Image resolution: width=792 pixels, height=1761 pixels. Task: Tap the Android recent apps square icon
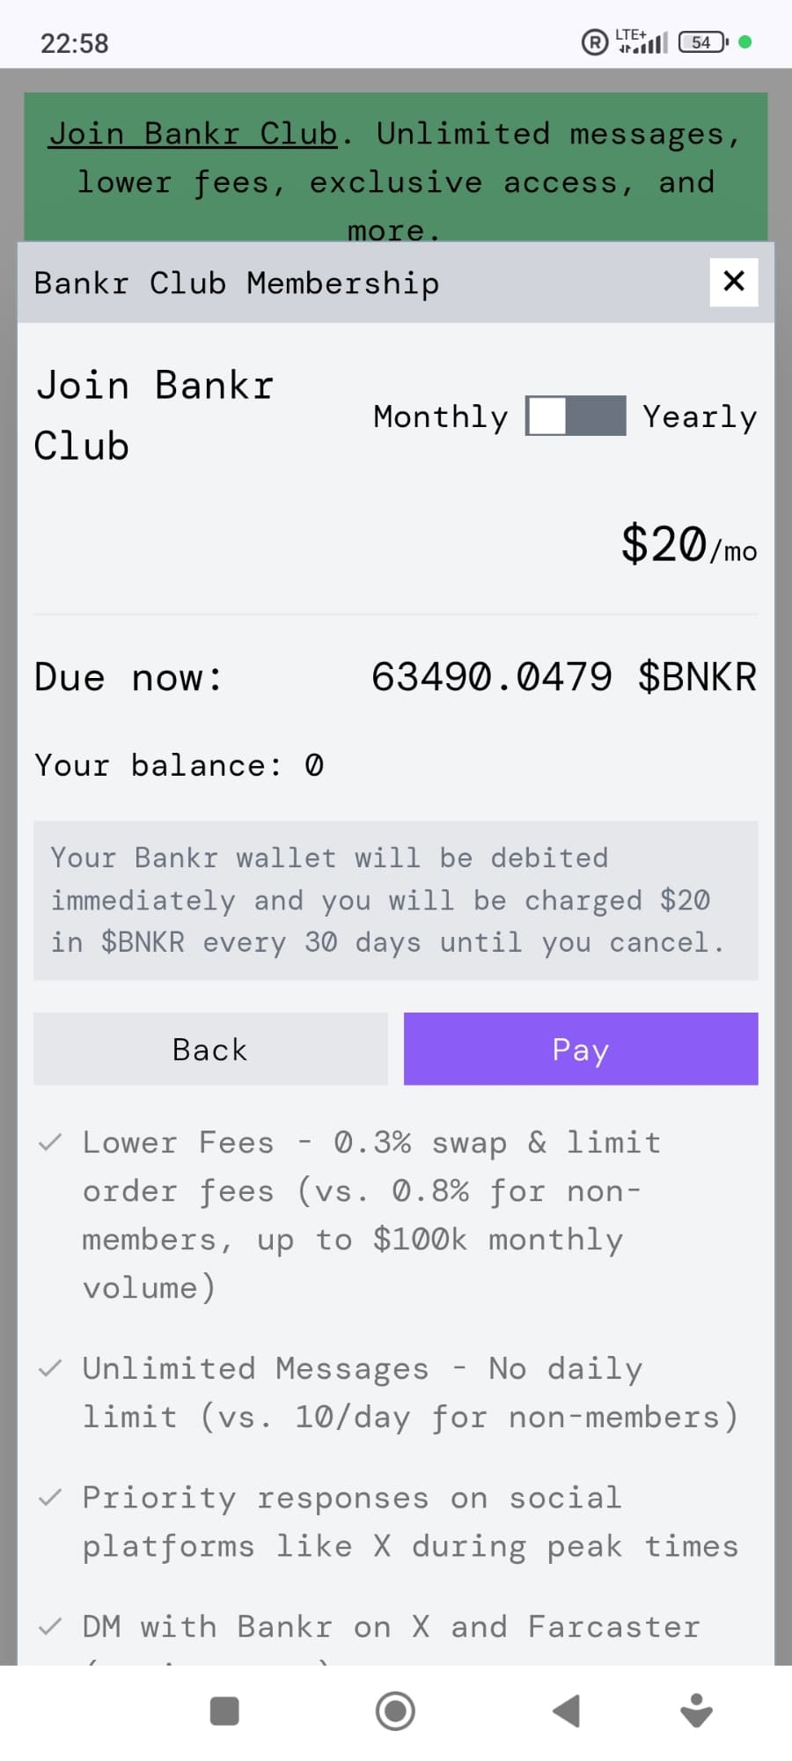tap(224, 1711)
